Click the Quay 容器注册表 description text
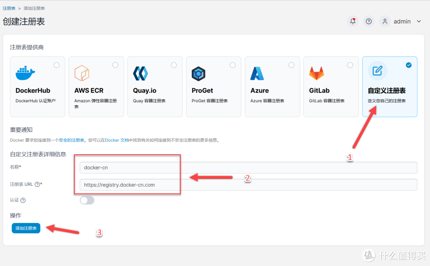430x266 pixels. [149, 101]
